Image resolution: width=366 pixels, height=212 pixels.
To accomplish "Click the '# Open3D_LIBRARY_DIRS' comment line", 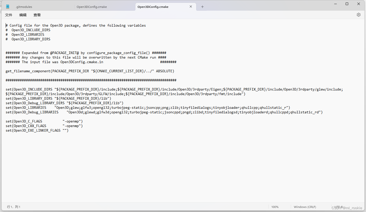I will (x=28, y=39).
